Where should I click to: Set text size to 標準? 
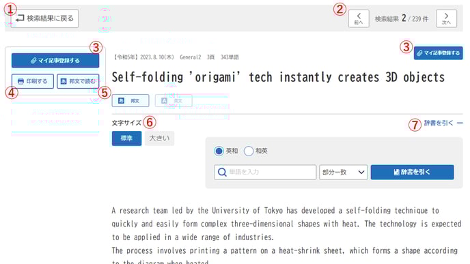point(126,138)
